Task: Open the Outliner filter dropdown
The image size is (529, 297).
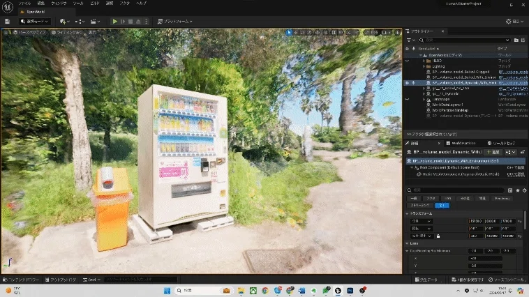Action: [x=410, y=40]
